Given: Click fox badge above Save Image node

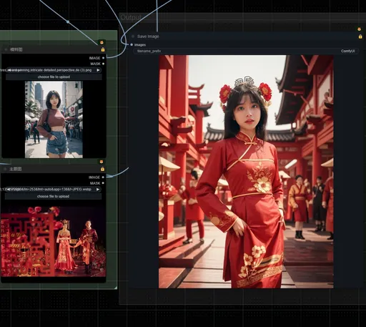Looking at the screenshot, I should (359, 29).
